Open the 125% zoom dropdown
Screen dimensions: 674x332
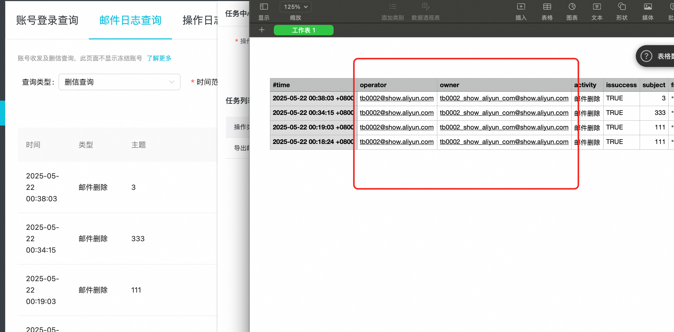pos(296,7)
